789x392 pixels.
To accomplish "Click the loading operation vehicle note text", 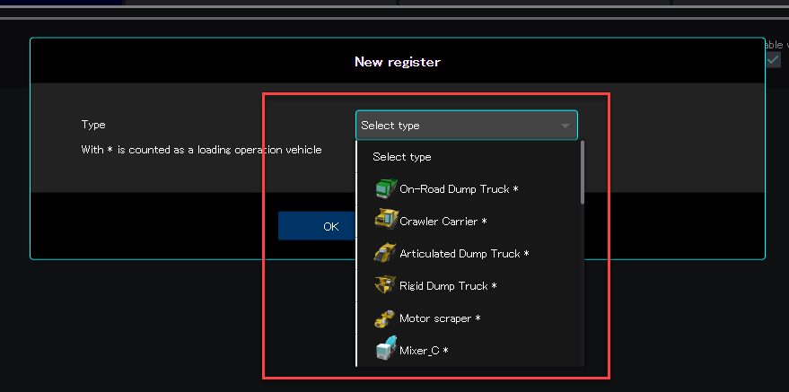I will pyautogui.click(x=201, y=149).
